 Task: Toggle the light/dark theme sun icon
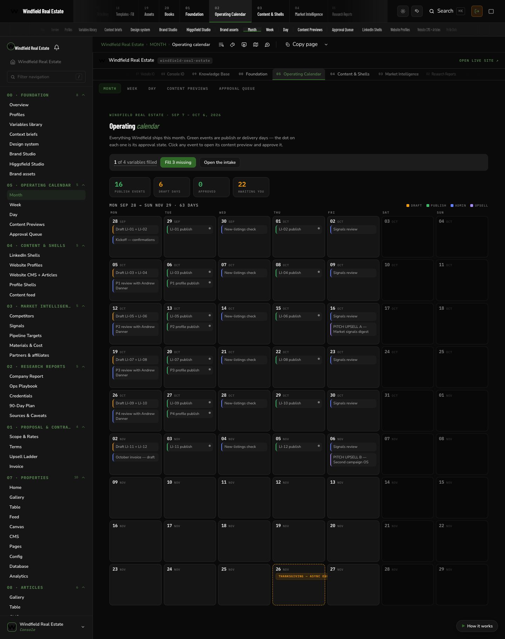pos(403,11)
